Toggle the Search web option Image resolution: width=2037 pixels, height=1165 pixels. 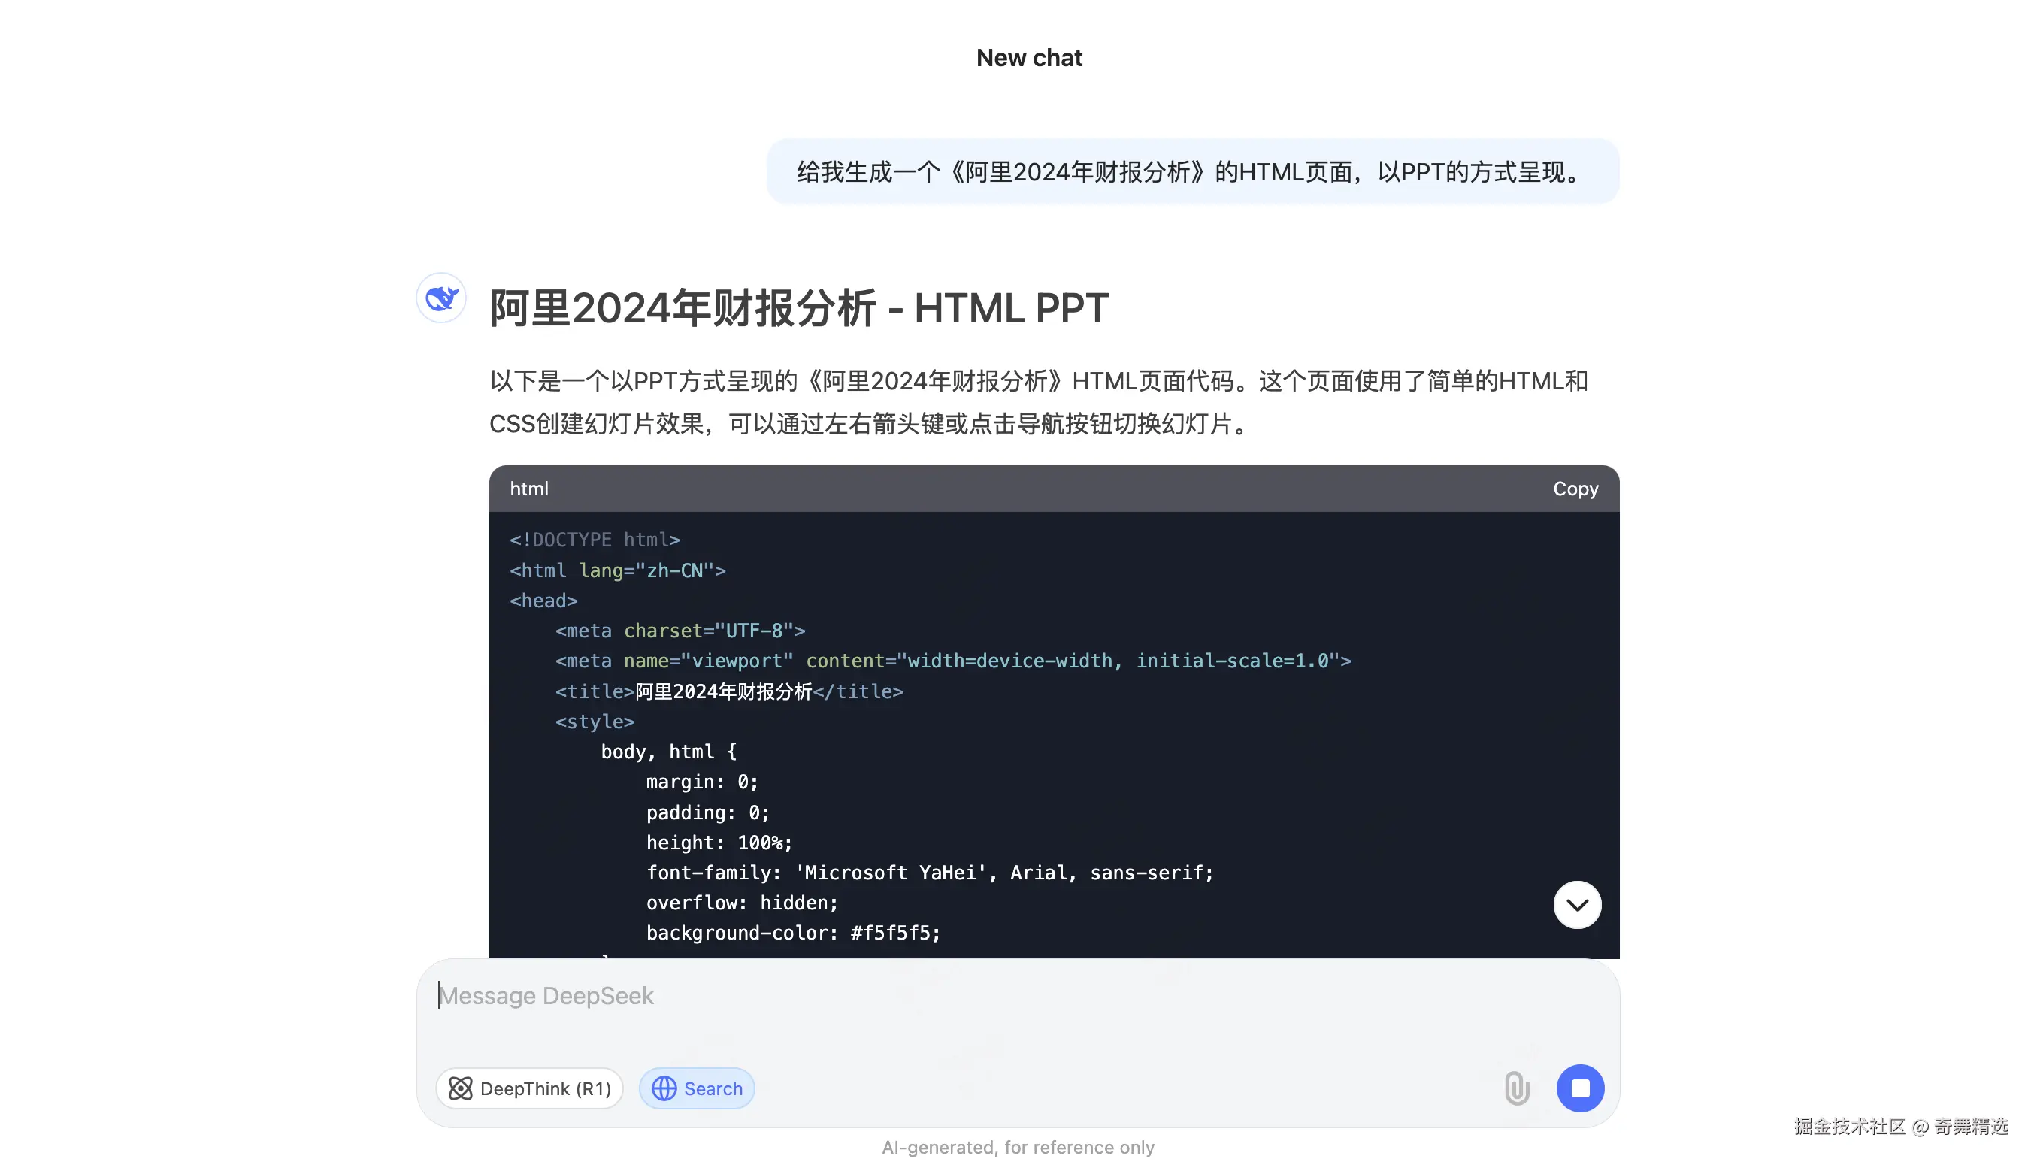click(x=697, y=1088)
